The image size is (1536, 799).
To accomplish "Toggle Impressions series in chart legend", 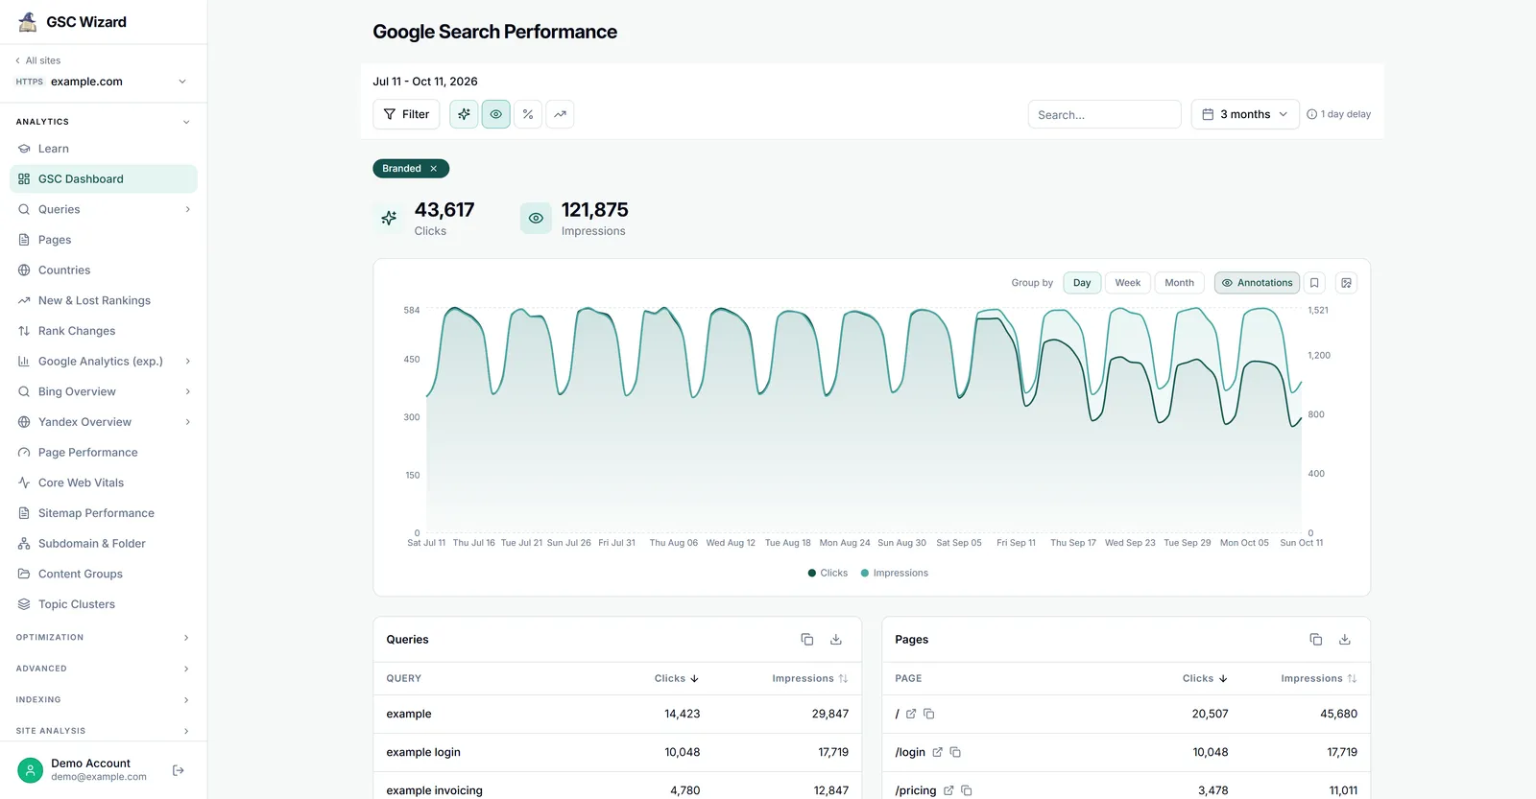I will coord(895,574).
